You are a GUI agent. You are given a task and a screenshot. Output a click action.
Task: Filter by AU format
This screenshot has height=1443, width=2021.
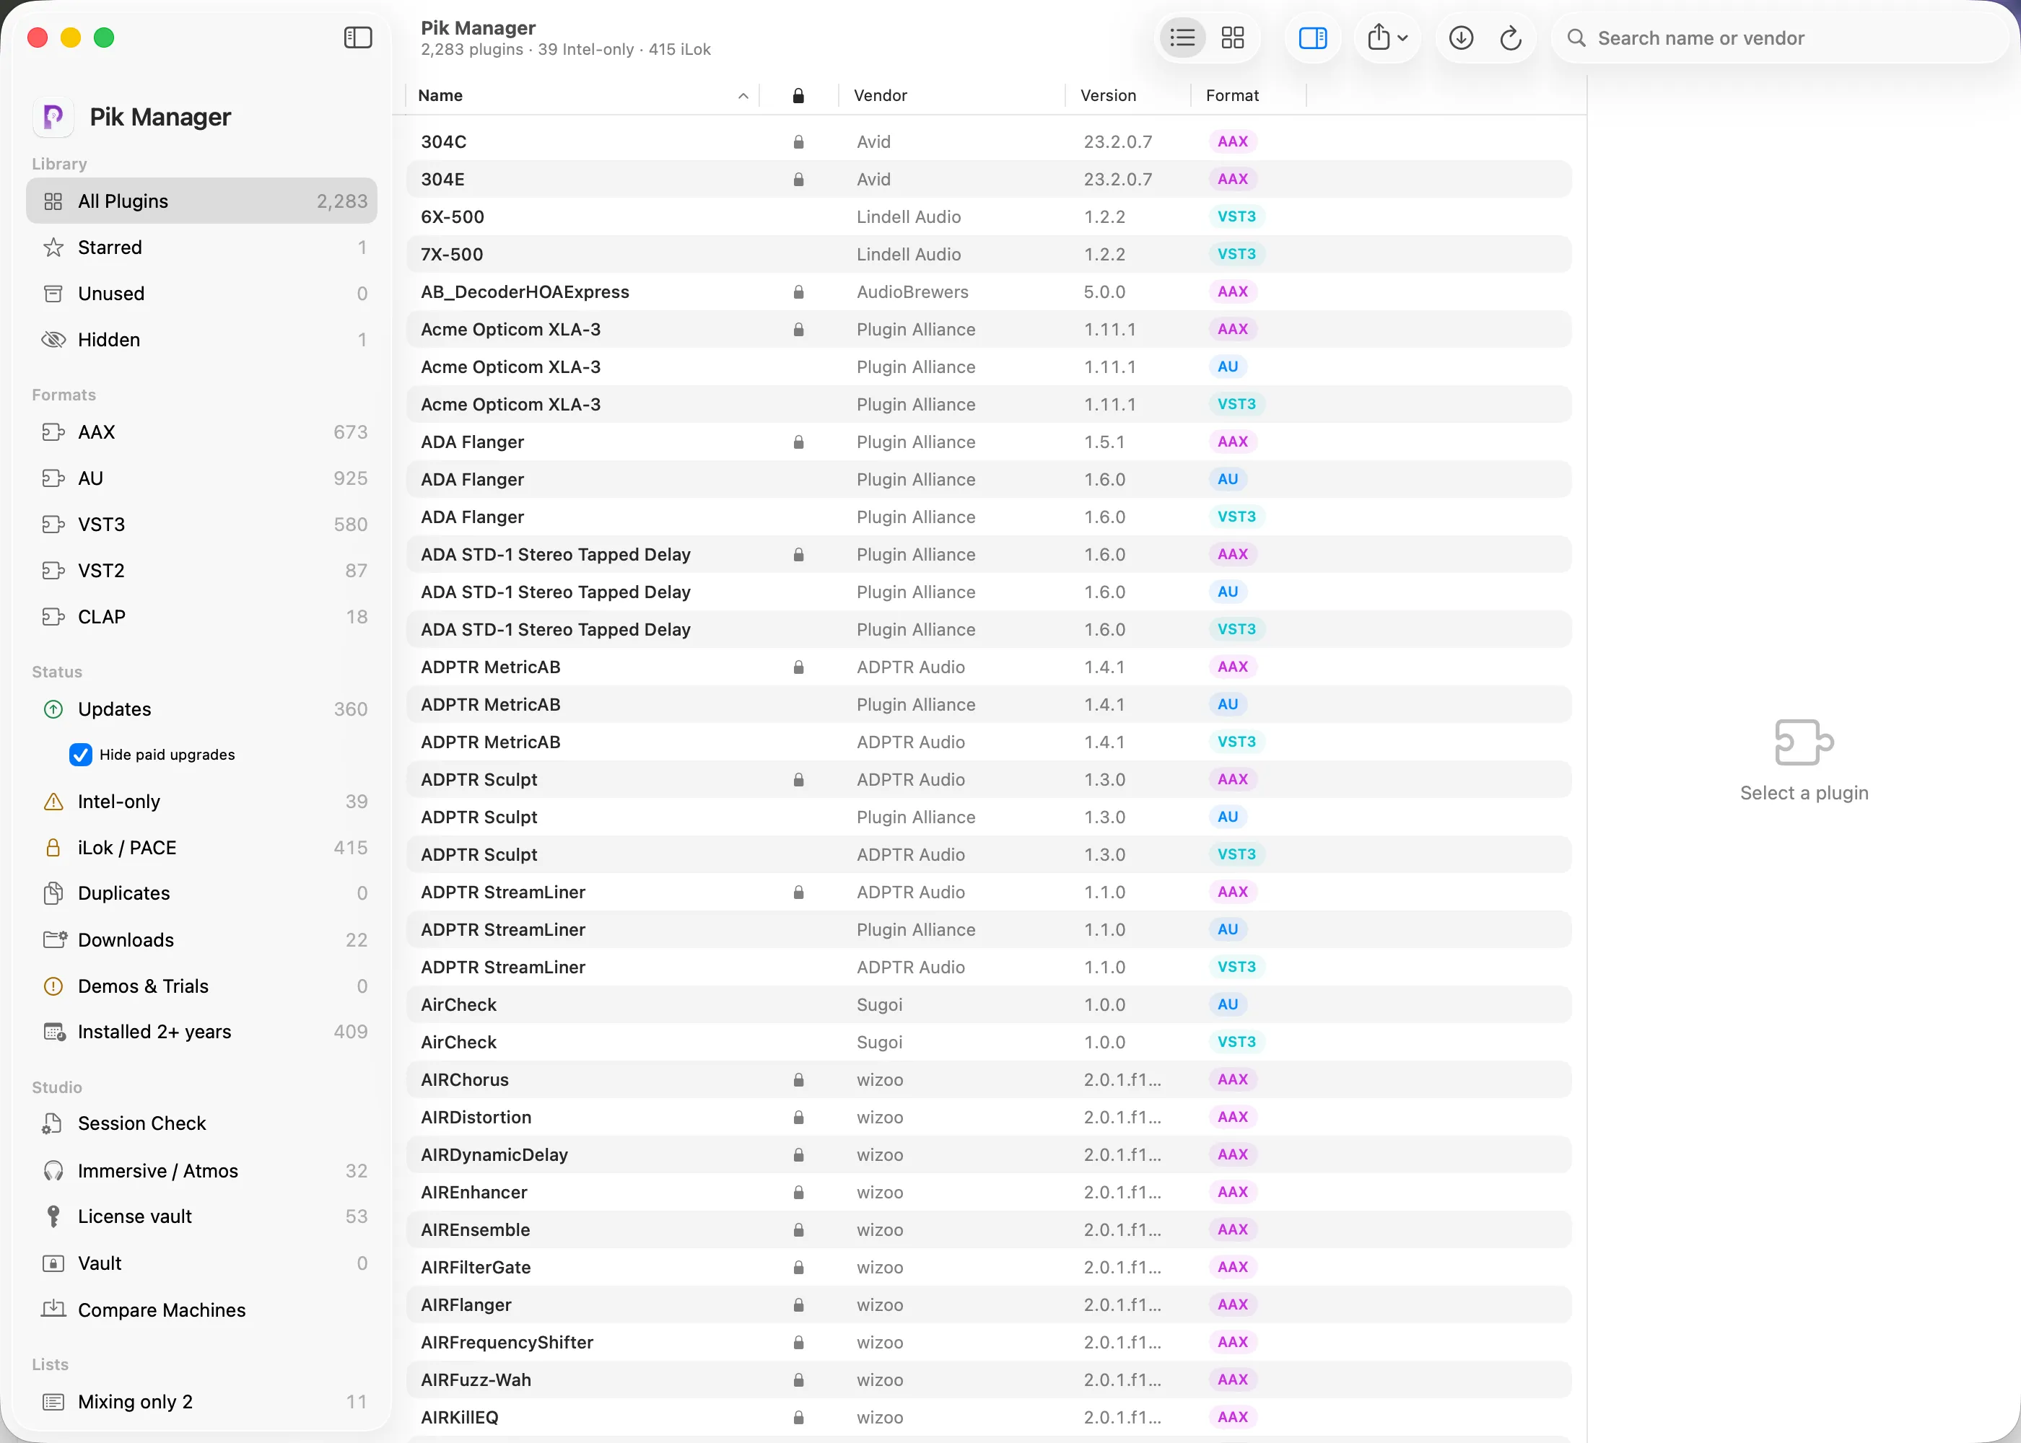tap(202, 478)
